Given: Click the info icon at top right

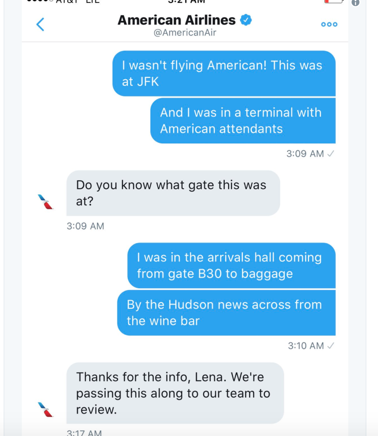Looking at the screenshot, I should coord(356,3).
